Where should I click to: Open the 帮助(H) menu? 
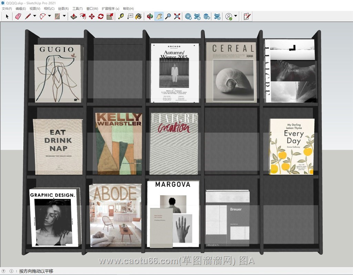pos(128,9)
